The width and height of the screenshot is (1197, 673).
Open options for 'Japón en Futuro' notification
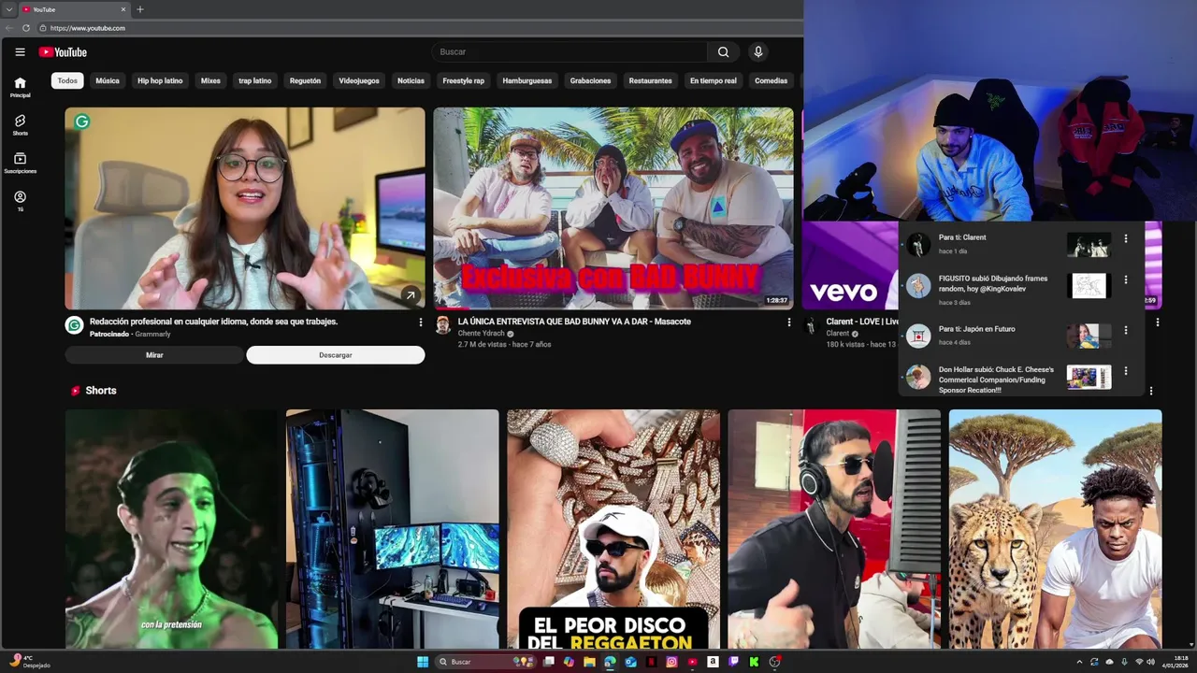click(1126, 330)
